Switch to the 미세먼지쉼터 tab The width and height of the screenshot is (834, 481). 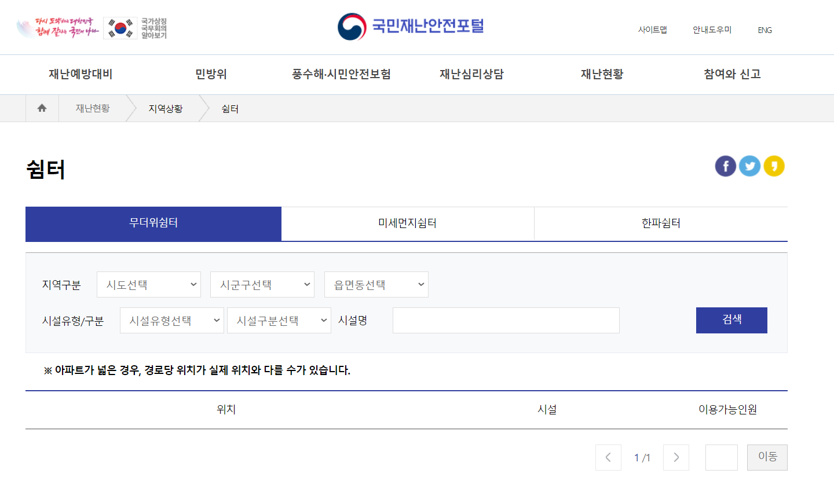coord(407,224)
